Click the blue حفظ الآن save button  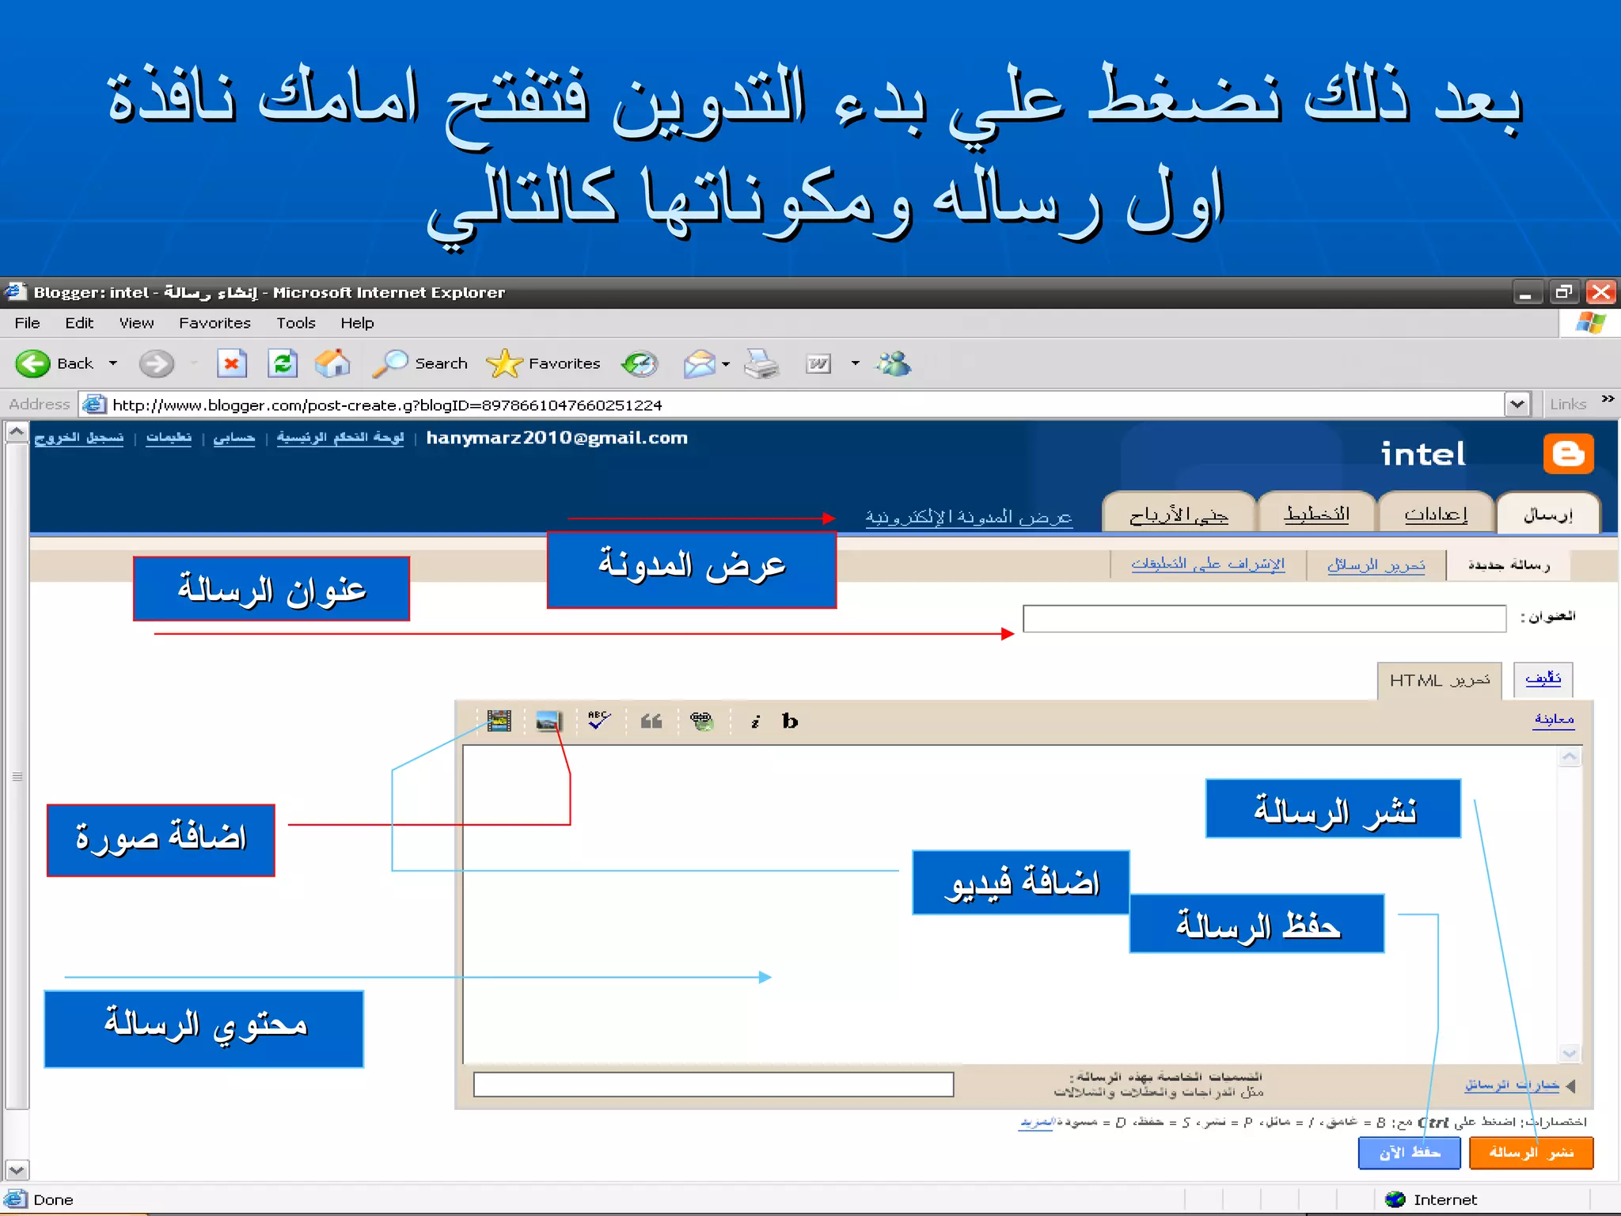(x=1410, y=1153)
